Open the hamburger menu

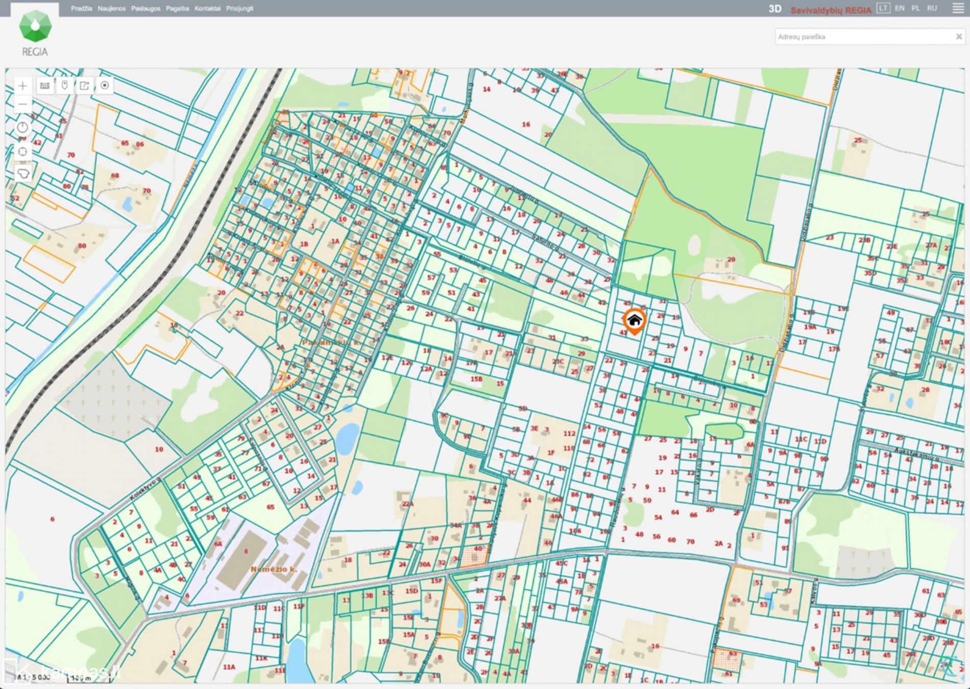958,9
